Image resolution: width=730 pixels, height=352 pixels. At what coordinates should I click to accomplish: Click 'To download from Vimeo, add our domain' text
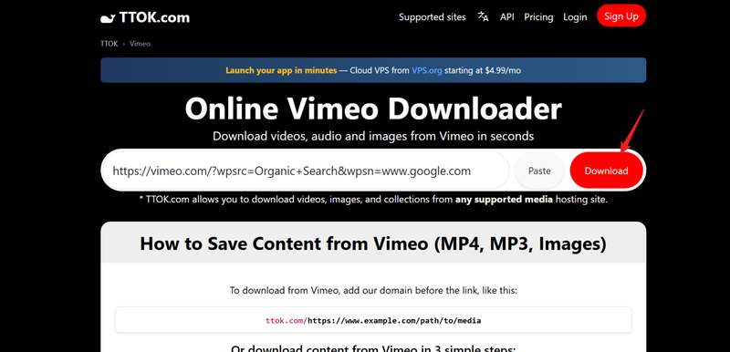pyautogui.click(x=373, y=291)
